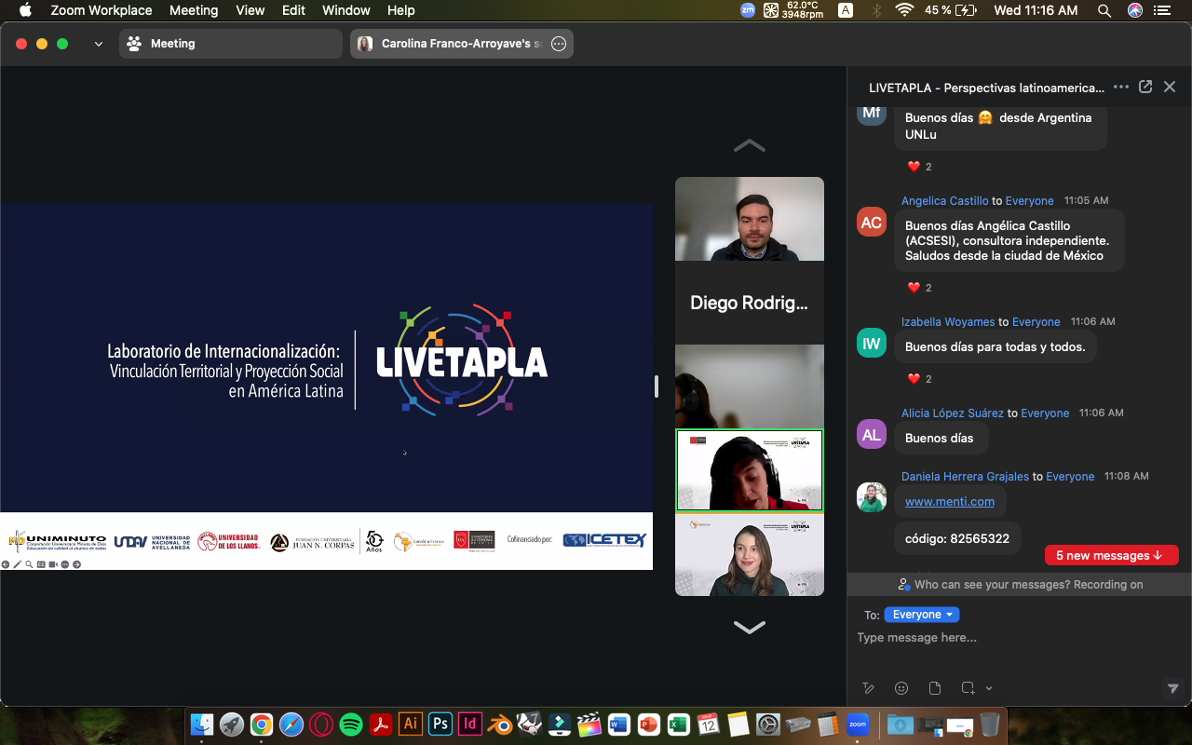The width and height of the screenshot is (1192, 745).
Task: Click Izabella Woyames' IW avatar
Action: [x=872, y=344]
